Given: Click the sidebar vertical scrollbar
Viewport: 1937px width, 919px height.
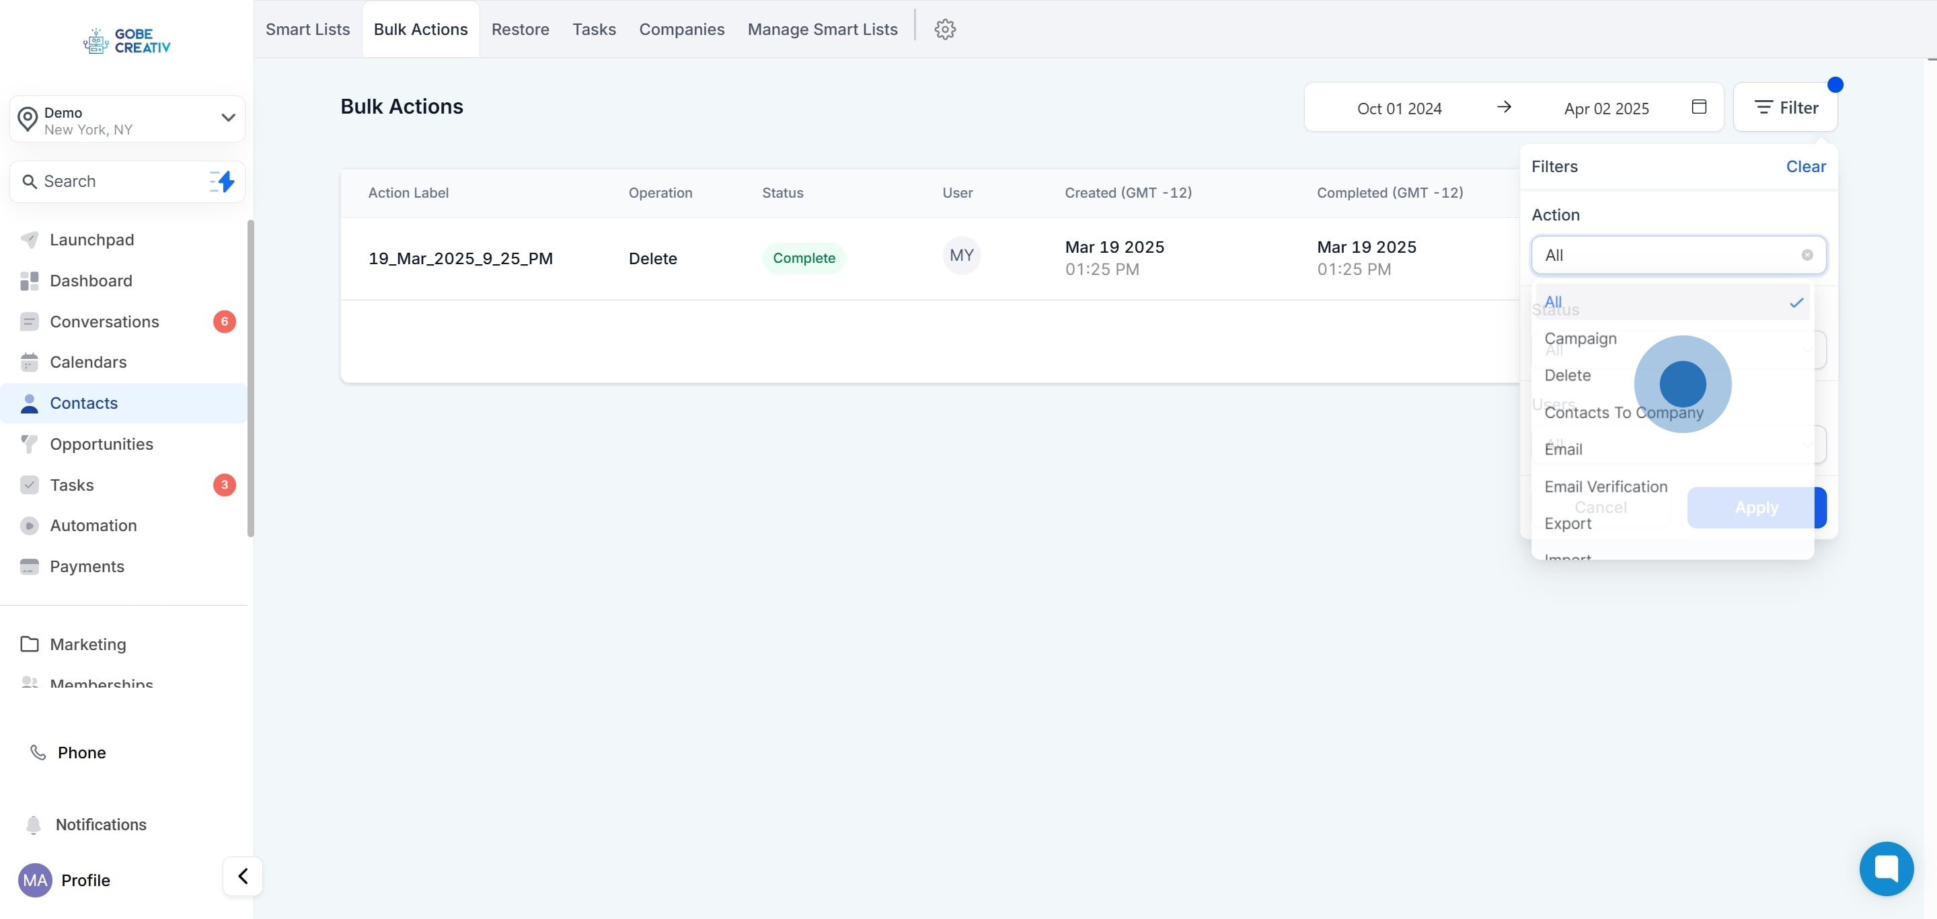Looking at the screenshot, I should [250, 378].
